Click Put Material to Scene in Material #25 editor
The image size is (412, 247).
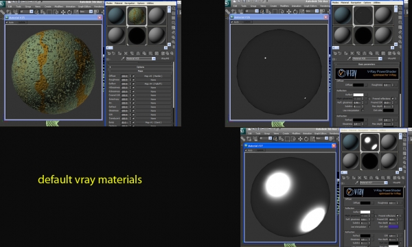coord(113,54)
